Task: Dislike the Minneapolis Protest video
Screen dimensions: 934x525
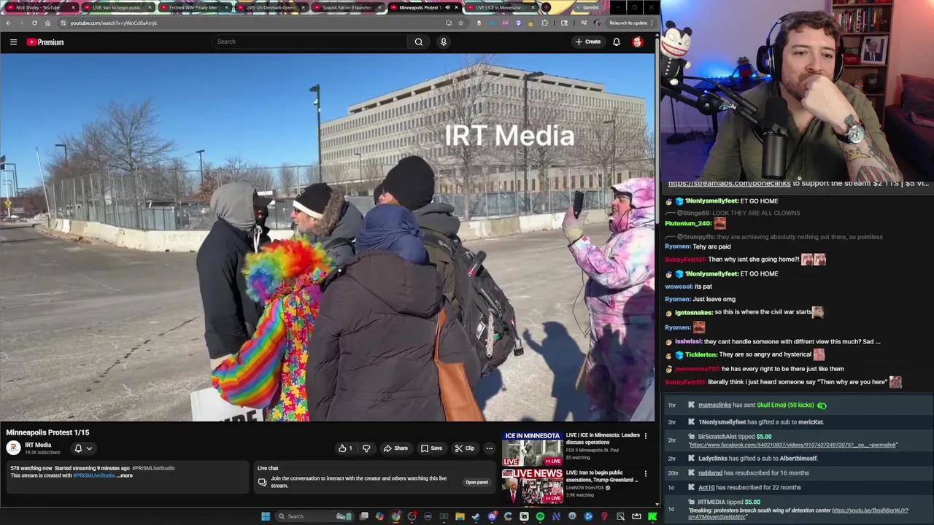Action: point(366,448)
